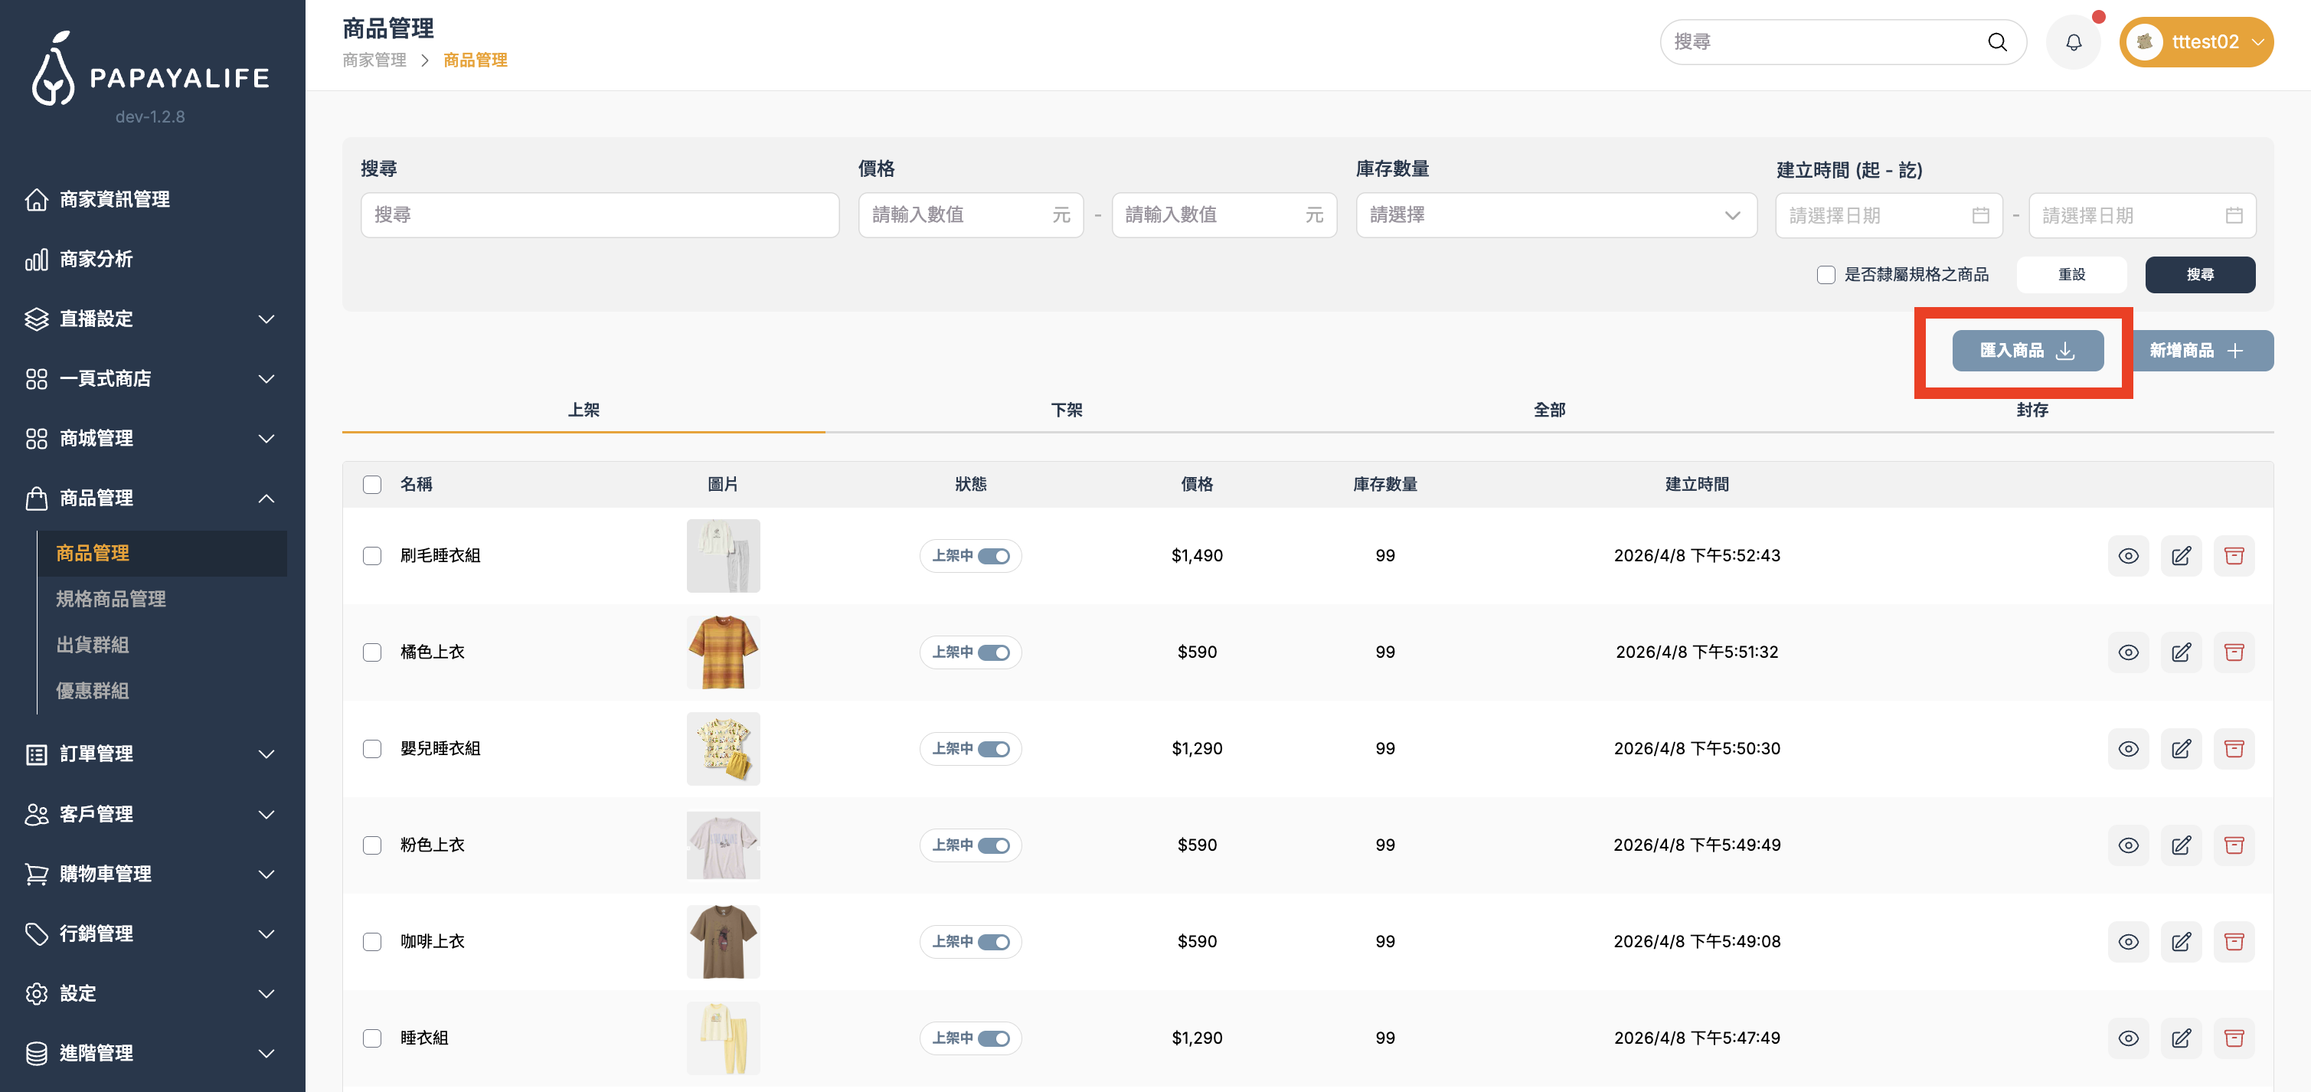This screenshot has width=2311, height=1092.
Task: Open the 庫存數量 請選擇 dropdown
Action: click(1554, 215)
